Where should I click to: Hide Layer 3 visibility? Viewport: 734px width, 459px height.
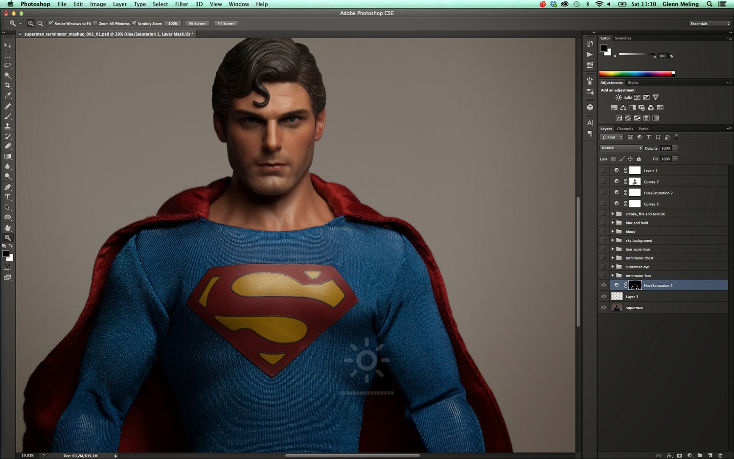[x=603, y=297]
